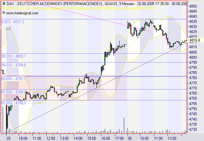Click the 0-ii wave label
The width and height of the screenshot is (204, 141).
pyautogui.click(x=8, y=29)
